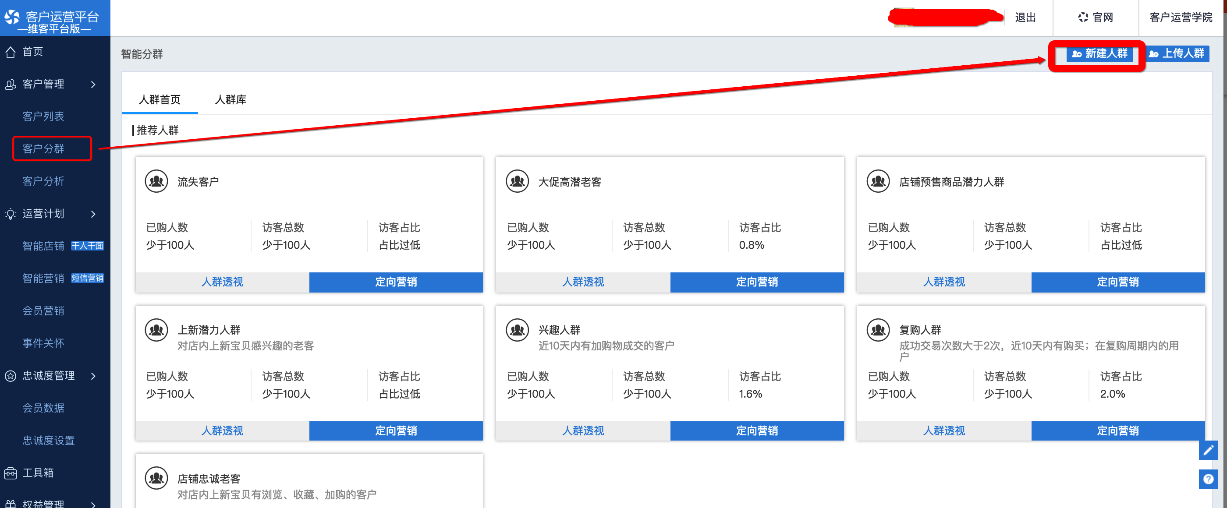This screenshot has height=508, width=1227.
Task: Click the 短信营销 badge next to 智能营销
Action: [88, 279]
